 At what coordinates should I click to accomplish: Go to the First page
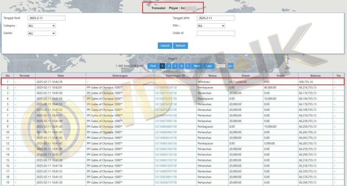pos(153,66)
